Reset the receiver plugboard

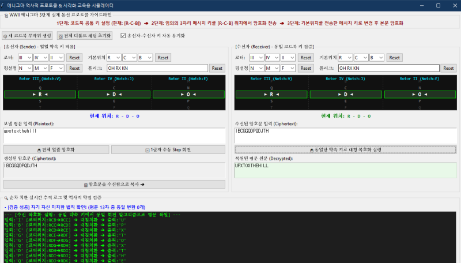[x=449, y=68]
